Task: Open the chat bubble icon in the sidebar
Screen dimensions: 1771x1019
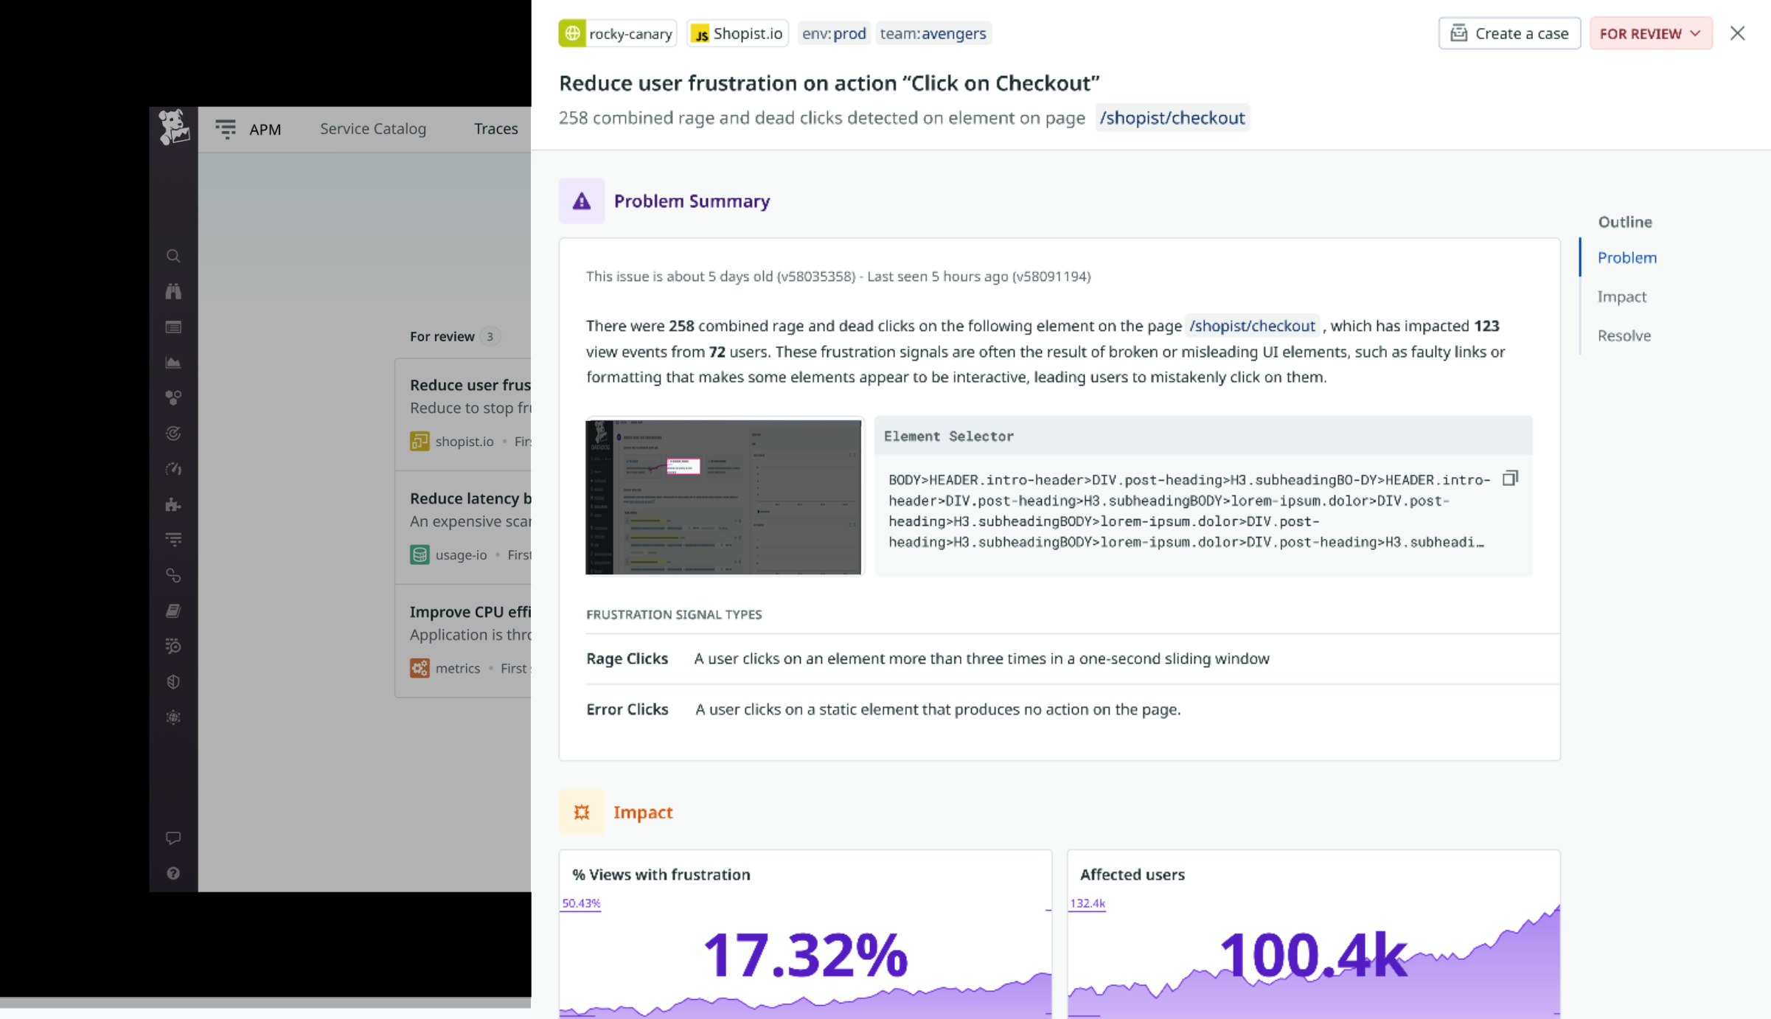Action: (x=173, y=838)
